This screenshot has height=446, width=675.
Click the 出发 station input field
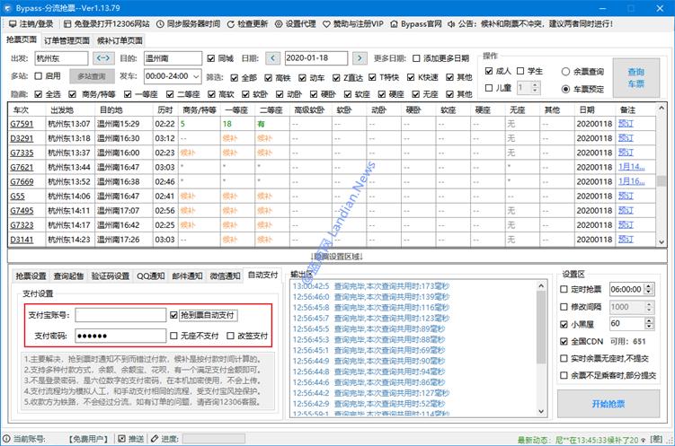coord(61,58)
